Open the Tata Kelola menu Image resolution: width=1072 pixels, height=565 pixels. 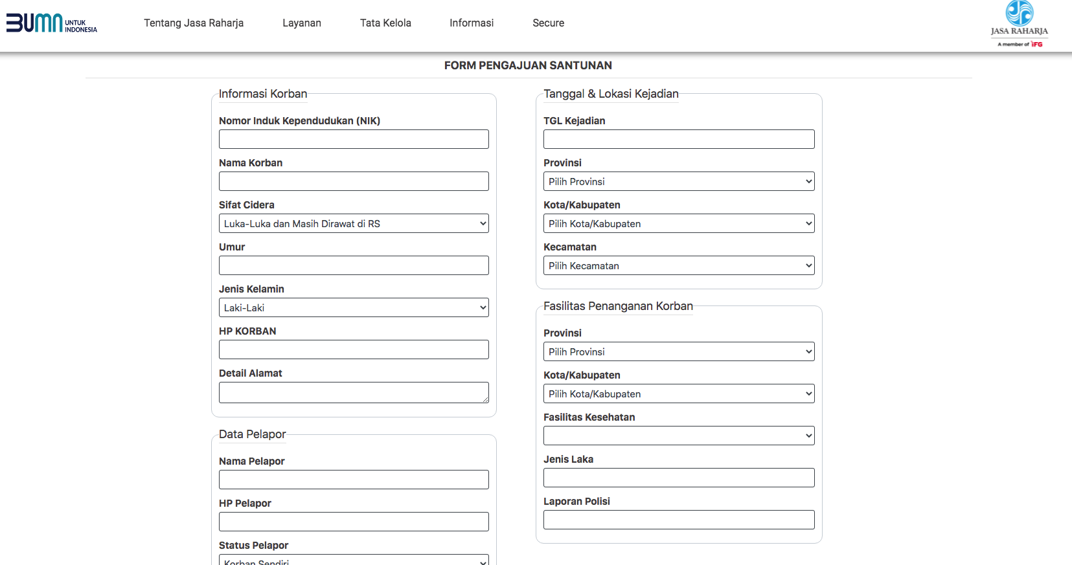coord(385,23)
